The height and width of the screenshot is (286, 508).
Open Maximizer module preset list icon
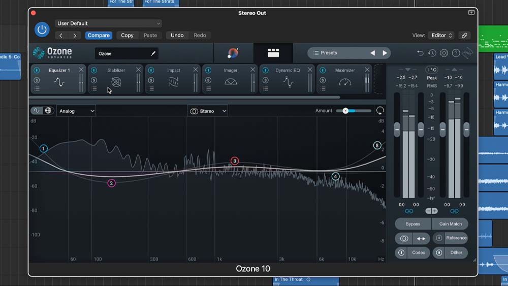pos(323,89)
